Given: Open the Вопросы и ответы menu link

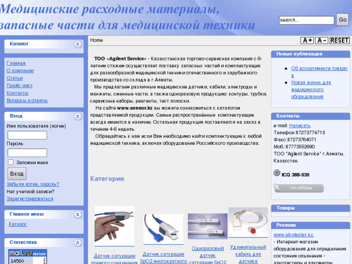Looking at the screenshot, I should [x=27, y=100].
